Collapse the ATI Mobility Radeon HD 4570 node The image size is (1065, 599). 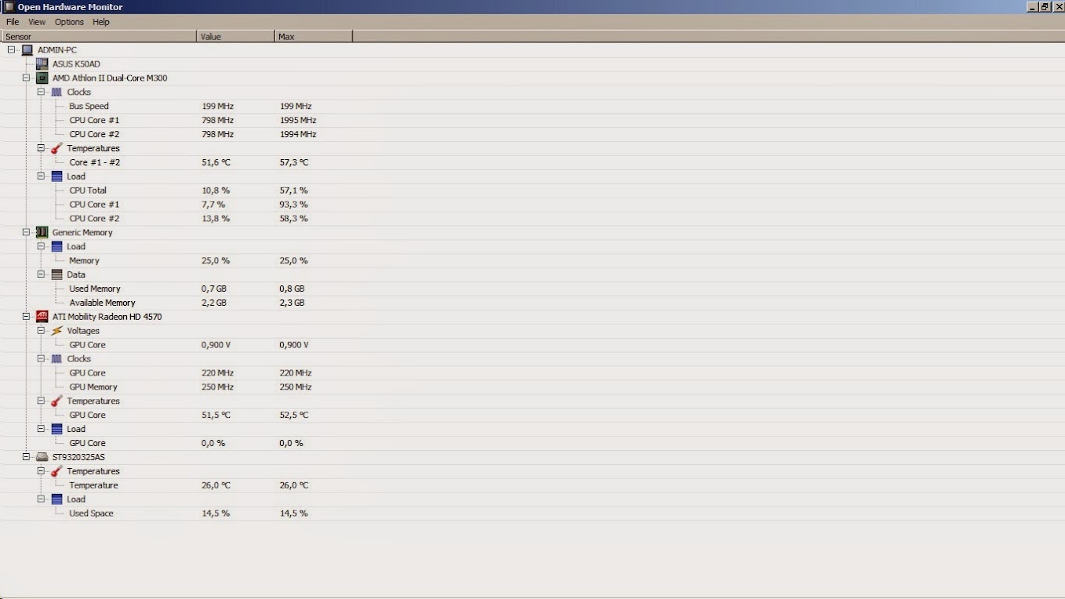(26, 317)
